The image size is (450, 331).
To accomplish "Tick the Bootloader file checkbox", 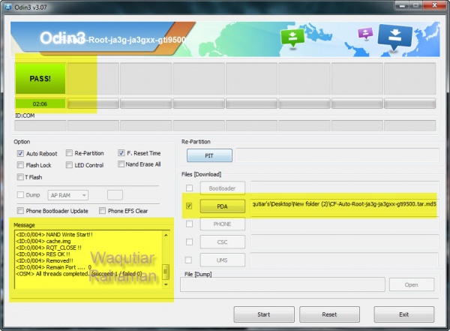I will [189, 188].
